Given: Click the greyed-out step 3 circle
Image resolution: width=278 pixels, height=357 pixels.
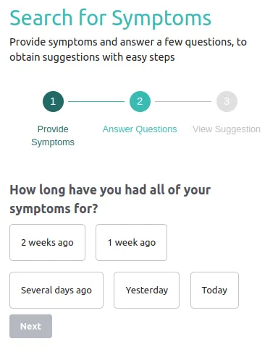Looking at the screenshot, I should (227, 101).
